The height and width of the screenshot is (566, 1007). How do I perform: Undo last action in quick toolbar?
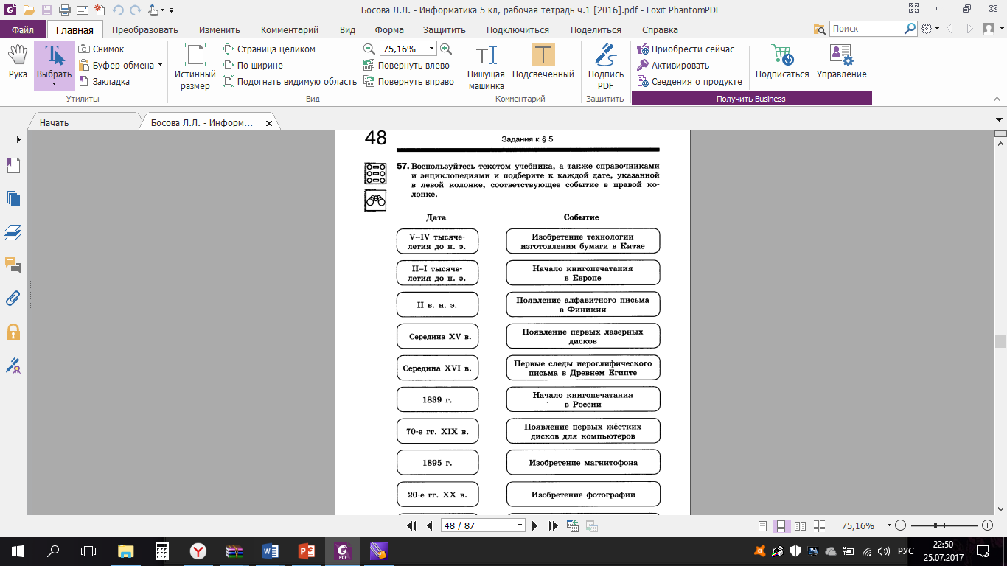point(118,10)
